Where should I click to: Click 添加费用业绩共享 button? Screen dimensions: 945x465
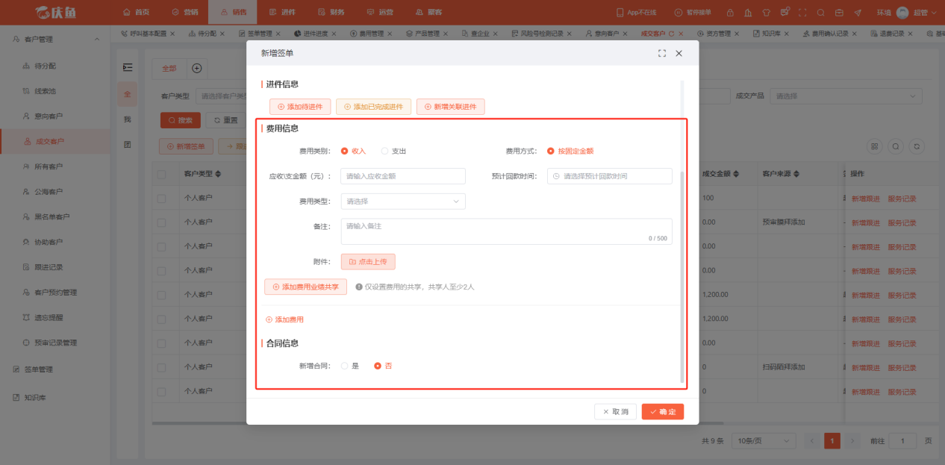click(305, 287)
